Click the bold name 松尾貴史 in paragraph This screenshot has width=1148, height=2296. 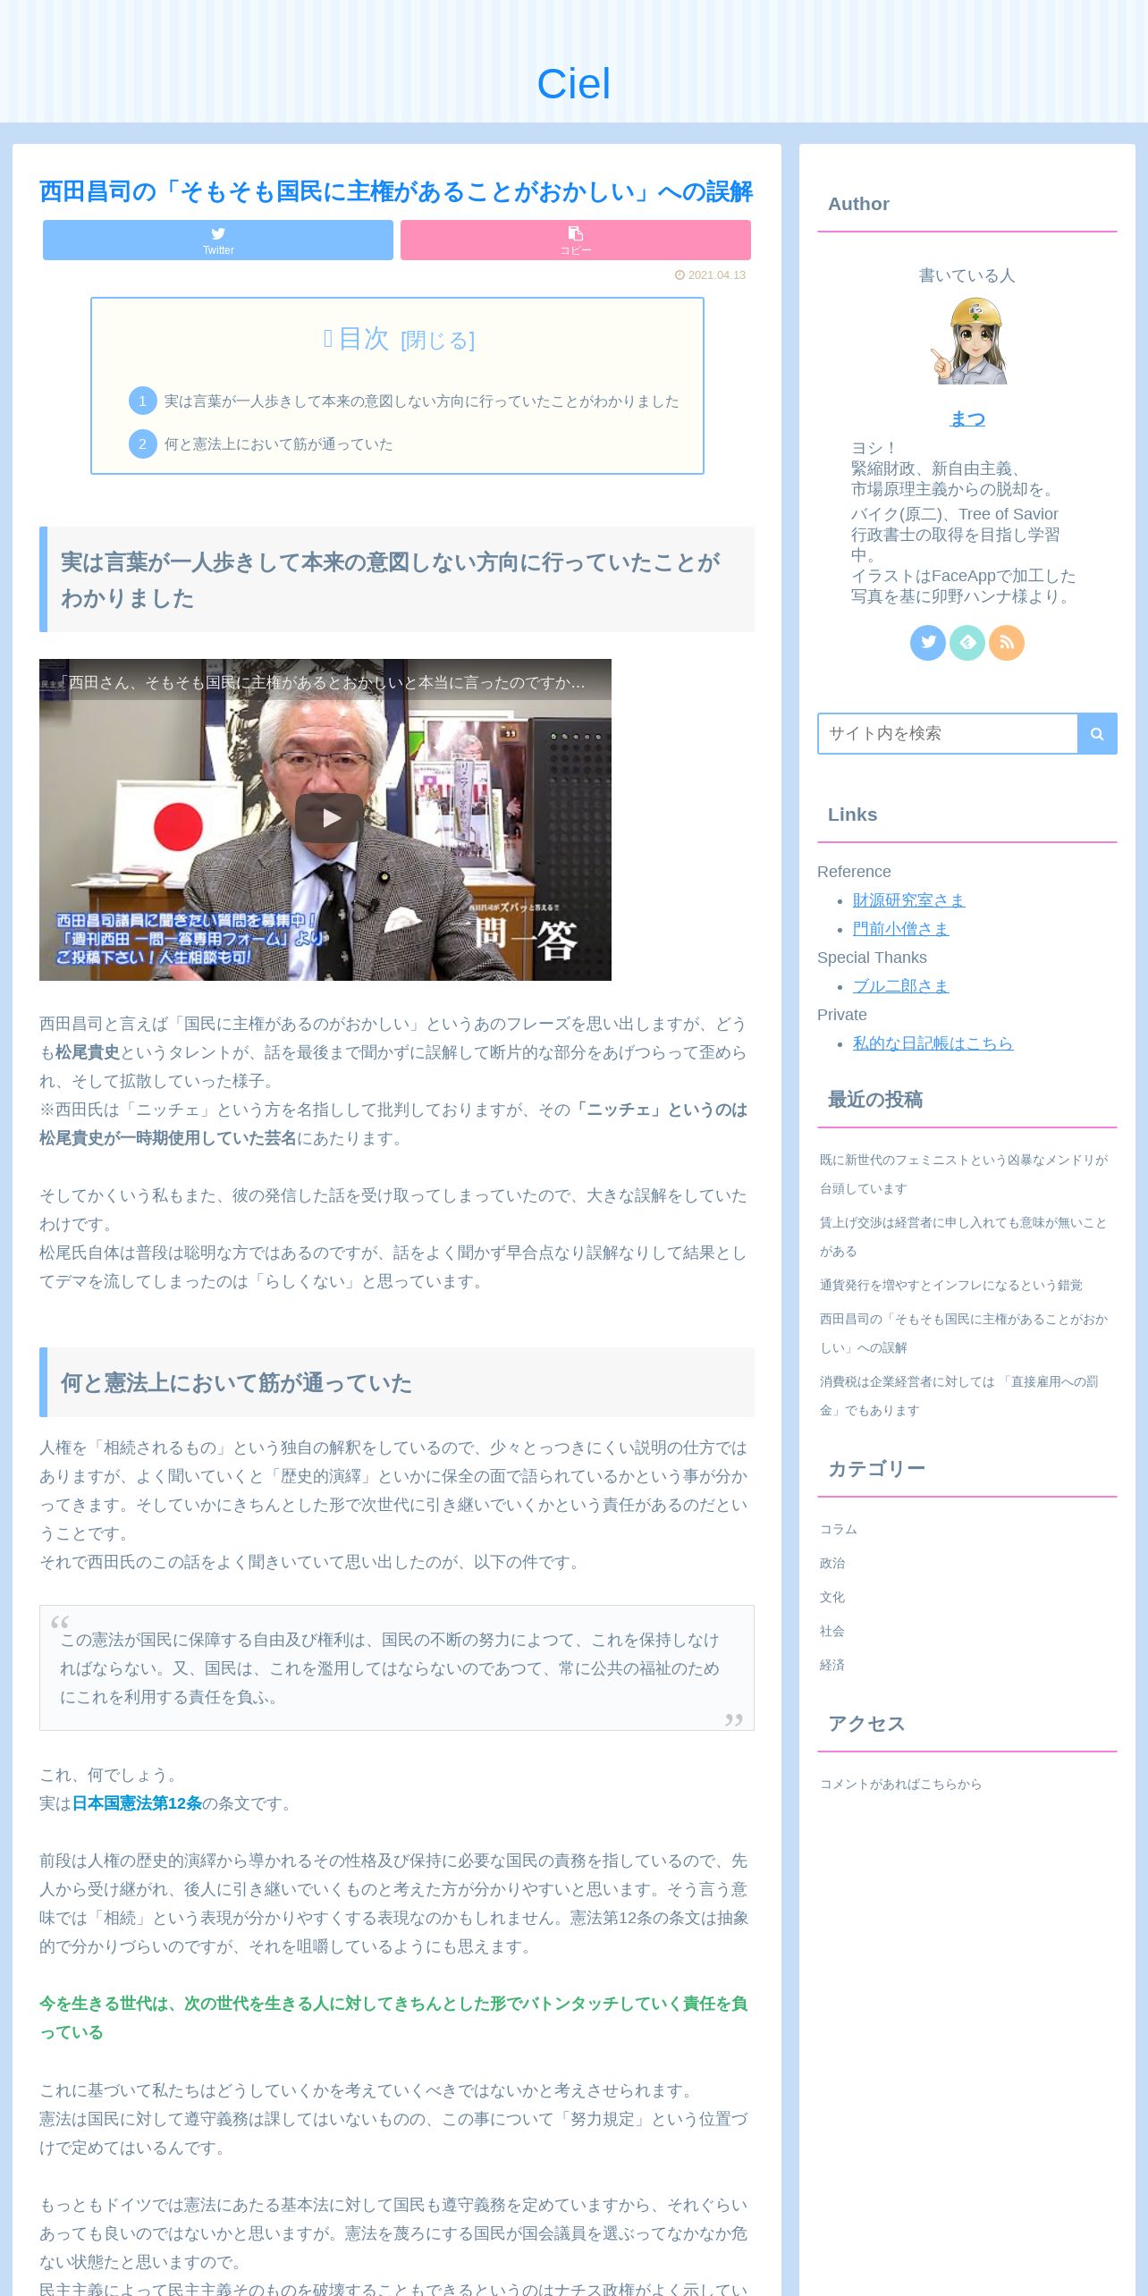point(88,1052)
